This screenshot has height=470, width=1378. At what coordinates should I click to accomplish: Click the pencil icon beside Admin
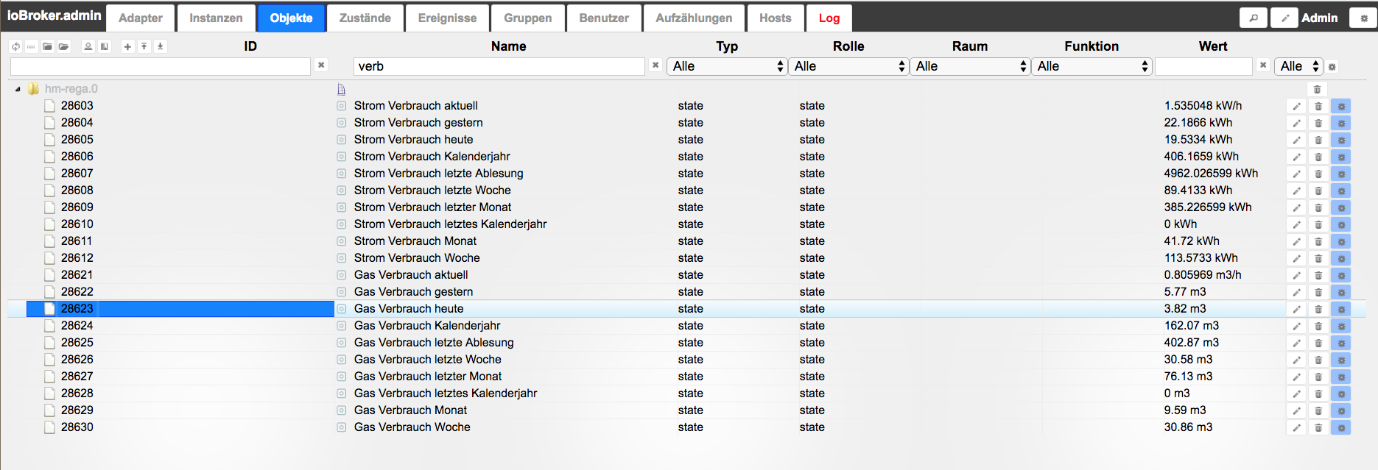point(1284,18)
